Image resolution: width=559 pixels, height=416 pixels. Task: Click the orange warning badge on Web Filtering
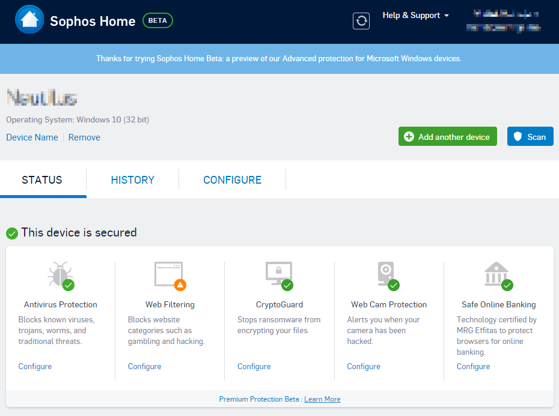(180, 285)
